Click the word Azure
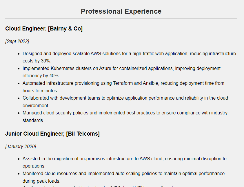Image resolution: width=244 pixels, height=187 pixels. tap(105, 69)
